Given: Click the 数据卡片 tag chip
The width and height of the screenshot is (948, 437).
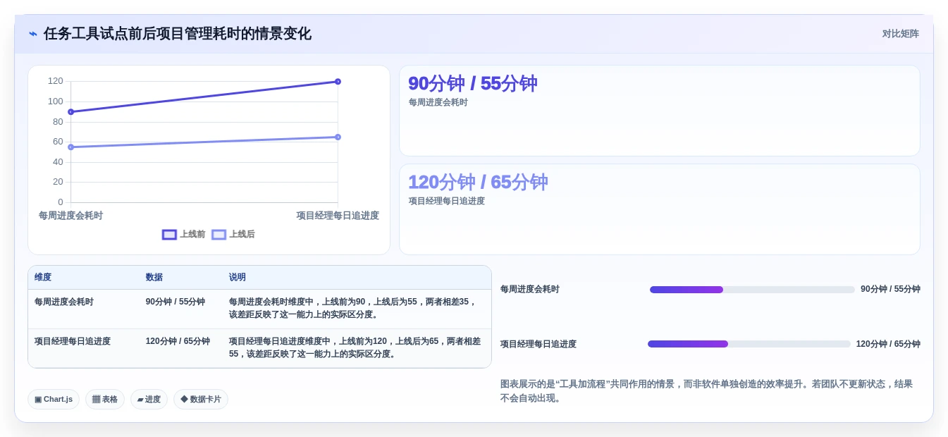Looking at the screenshot, I should coord(201,400).
